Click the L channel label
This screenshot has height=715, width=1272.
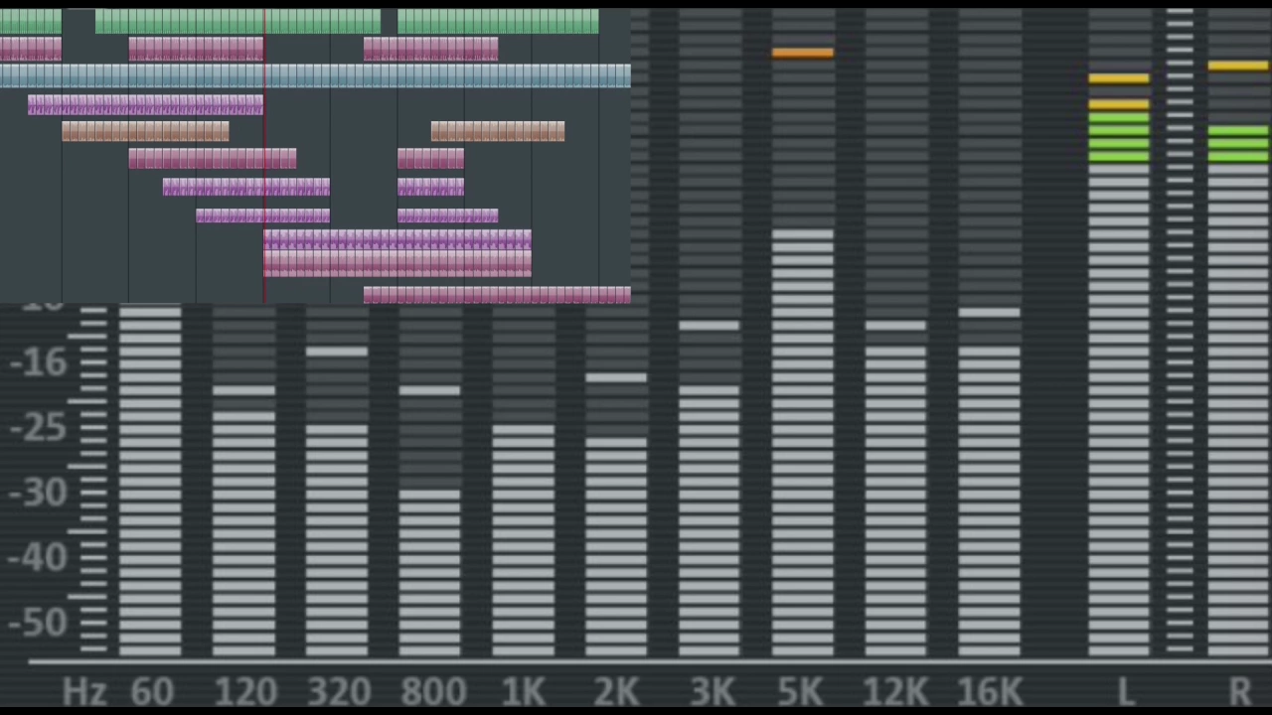tap(1125, 692)
